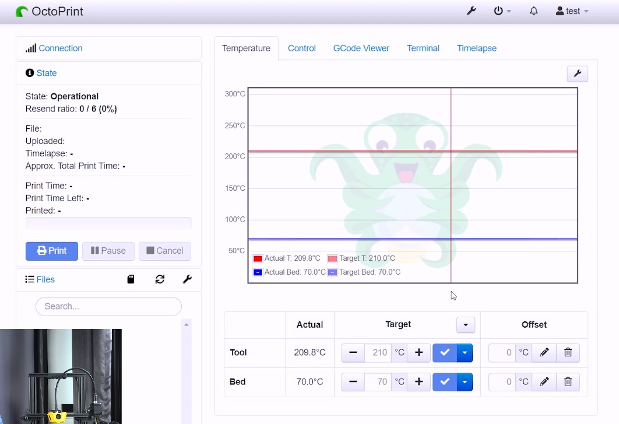This screenshot has width=619, height=424.
Task: Open the Files panel folder settings wrench
Action: coord(187,279)
